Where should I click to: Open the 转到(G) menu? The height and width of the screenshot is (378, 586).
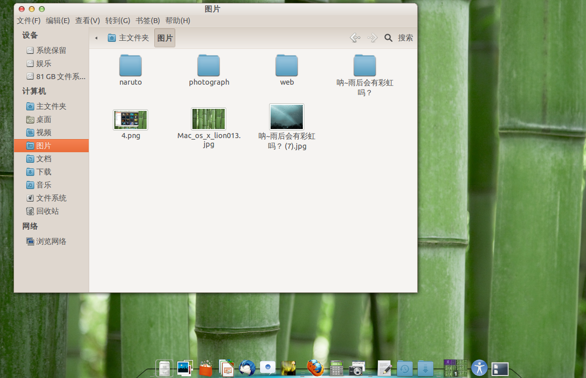point(118,21)
